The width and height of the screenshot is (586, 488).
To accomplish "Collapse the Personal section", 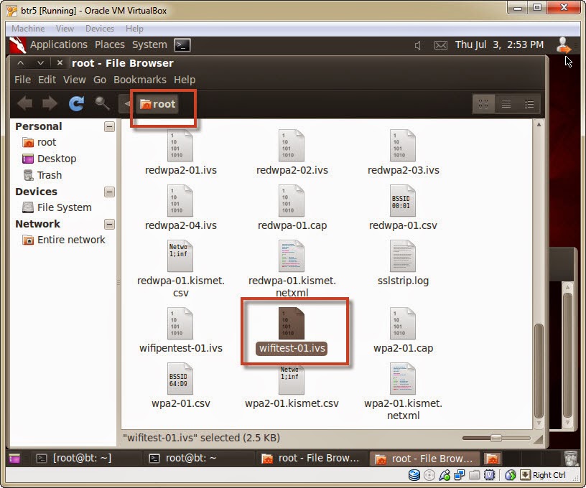I will coord(108,126).
